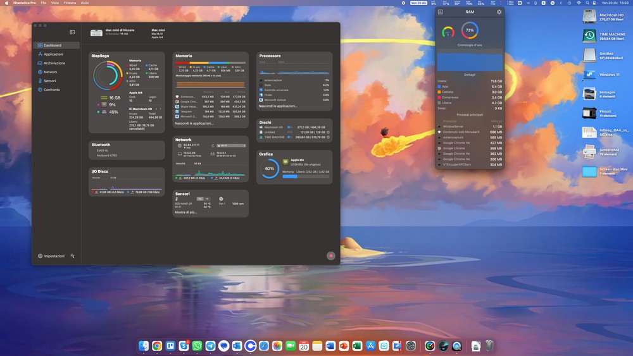Launch WhatsApp from the Dock
Screen dimensions: 633x356
coord(197,346)
